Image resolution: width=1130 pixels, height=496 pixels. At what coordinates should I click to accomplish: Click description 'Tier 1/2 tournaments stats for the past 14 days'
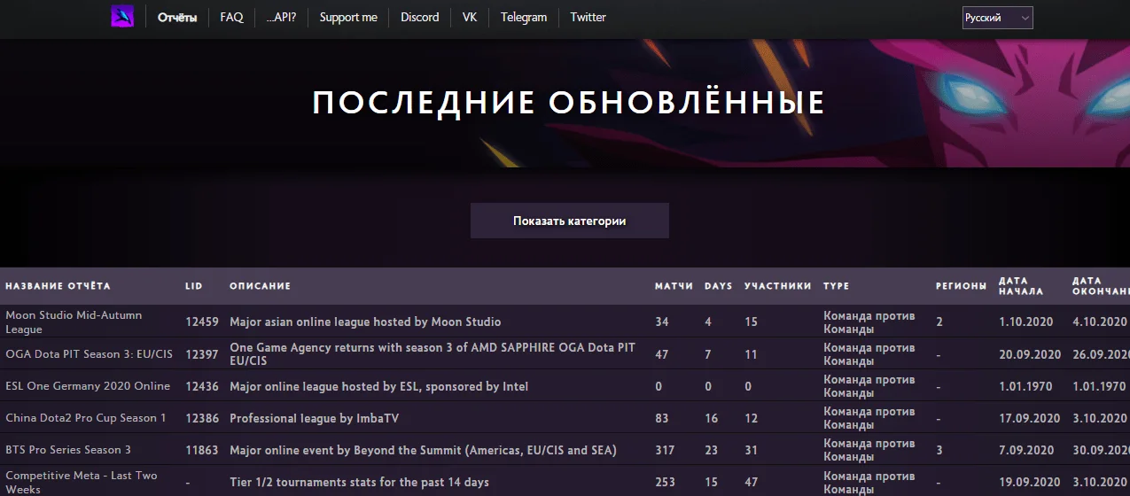coord(359,481)
